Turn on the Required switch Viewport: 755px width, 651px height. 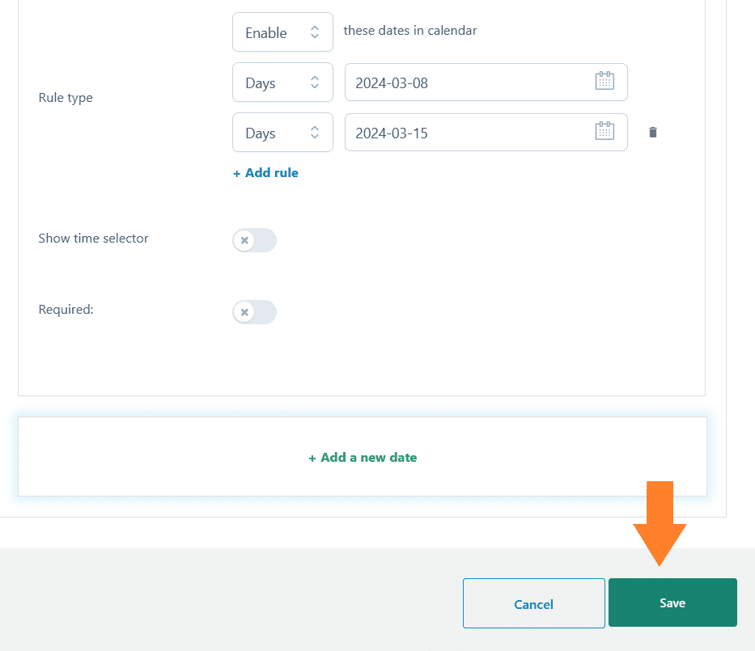pyautogui.click(x=254, y=312)
